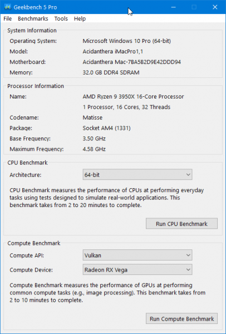The image size is (226, 334).
Task: Open the Help menu
Action: click(x=80, y=19)
